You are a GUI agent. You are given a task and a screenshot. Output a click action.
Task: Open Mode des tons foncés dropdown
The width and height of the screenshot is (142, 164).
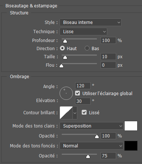pyautogui.click(x=91, y=146)
